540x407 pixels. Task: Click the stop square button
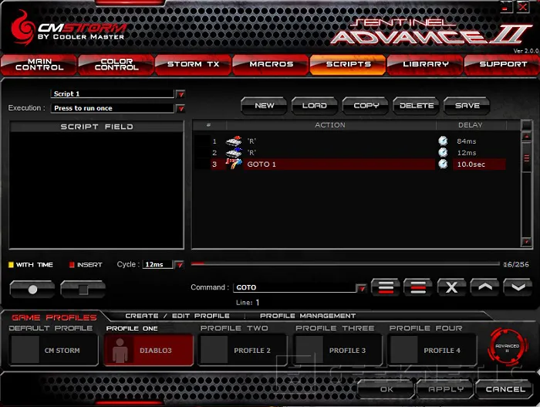pos(83,289)
